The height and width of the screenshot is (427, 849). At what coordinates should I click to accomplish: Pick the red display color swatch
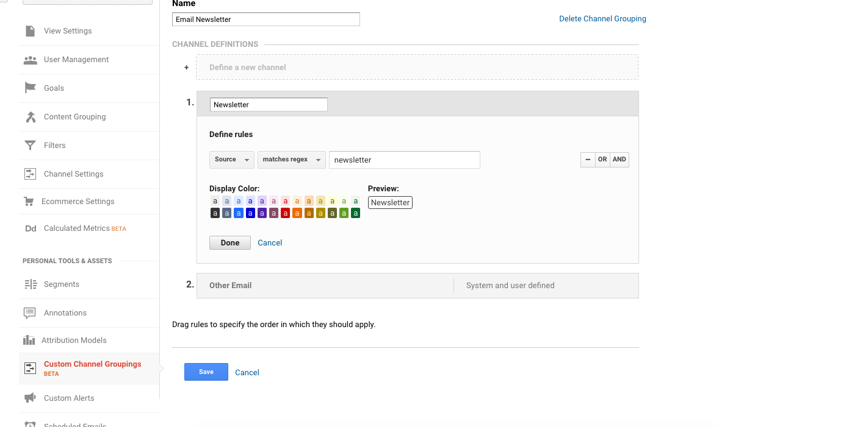(285, 213)
